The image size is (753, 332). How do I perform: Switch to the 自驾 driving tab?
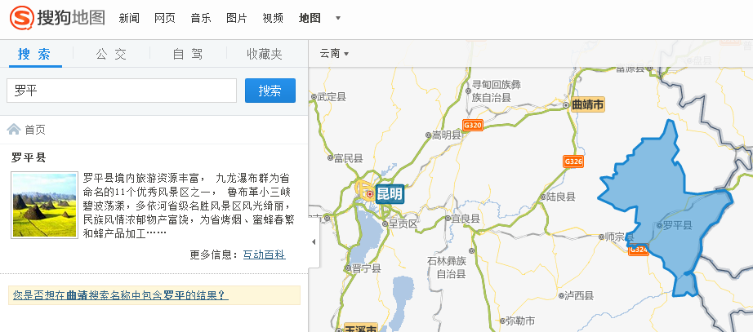pos(188,54)
